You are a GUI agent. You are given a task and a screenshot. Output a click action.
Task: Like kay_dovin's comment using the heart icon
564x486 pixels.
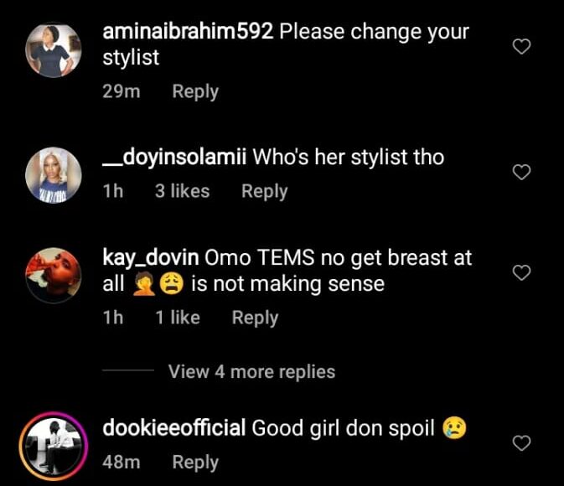click(x=521, y=272)
